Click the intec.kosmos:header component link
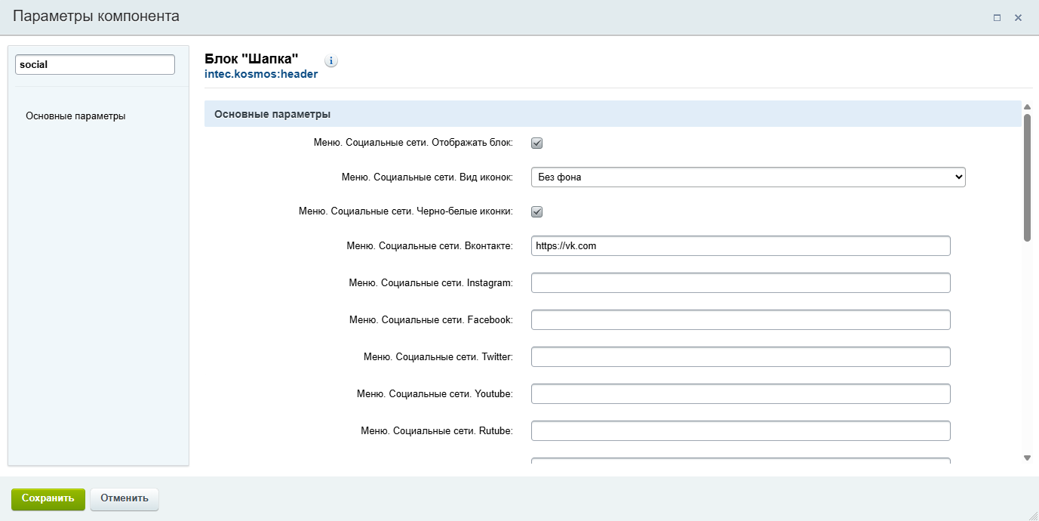The image size is (1039, 521). (x=261, y=74)
